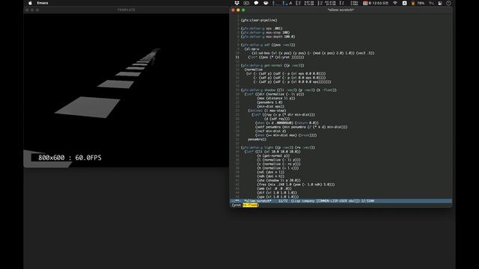Image resolution: width=479 pixels, height=269 pixels.
Task: Open the chat bubble menu bar icon
Action: pos(256,3)
